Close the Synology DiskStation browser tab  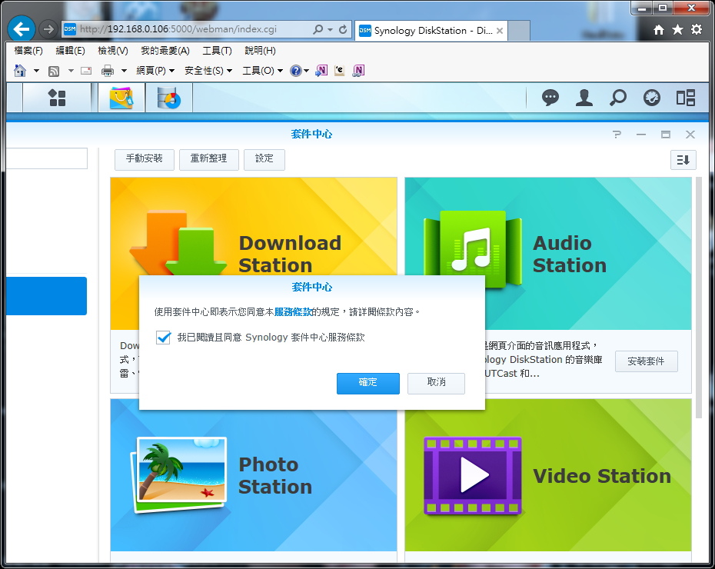click(500, 31)
